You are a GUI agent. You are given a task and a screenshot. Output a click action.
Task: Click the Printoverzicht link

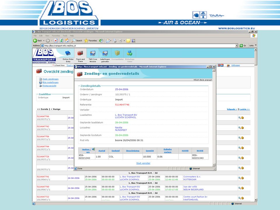[x=49, y=86]
